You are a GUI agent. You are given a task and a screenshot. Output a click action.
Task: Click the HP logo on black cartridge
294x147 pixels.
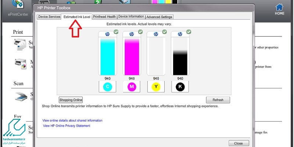[x=180, y=34]
